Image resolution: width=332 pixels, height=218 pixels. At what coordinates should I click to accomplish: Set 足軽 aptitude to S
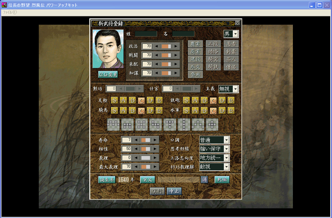114,100
